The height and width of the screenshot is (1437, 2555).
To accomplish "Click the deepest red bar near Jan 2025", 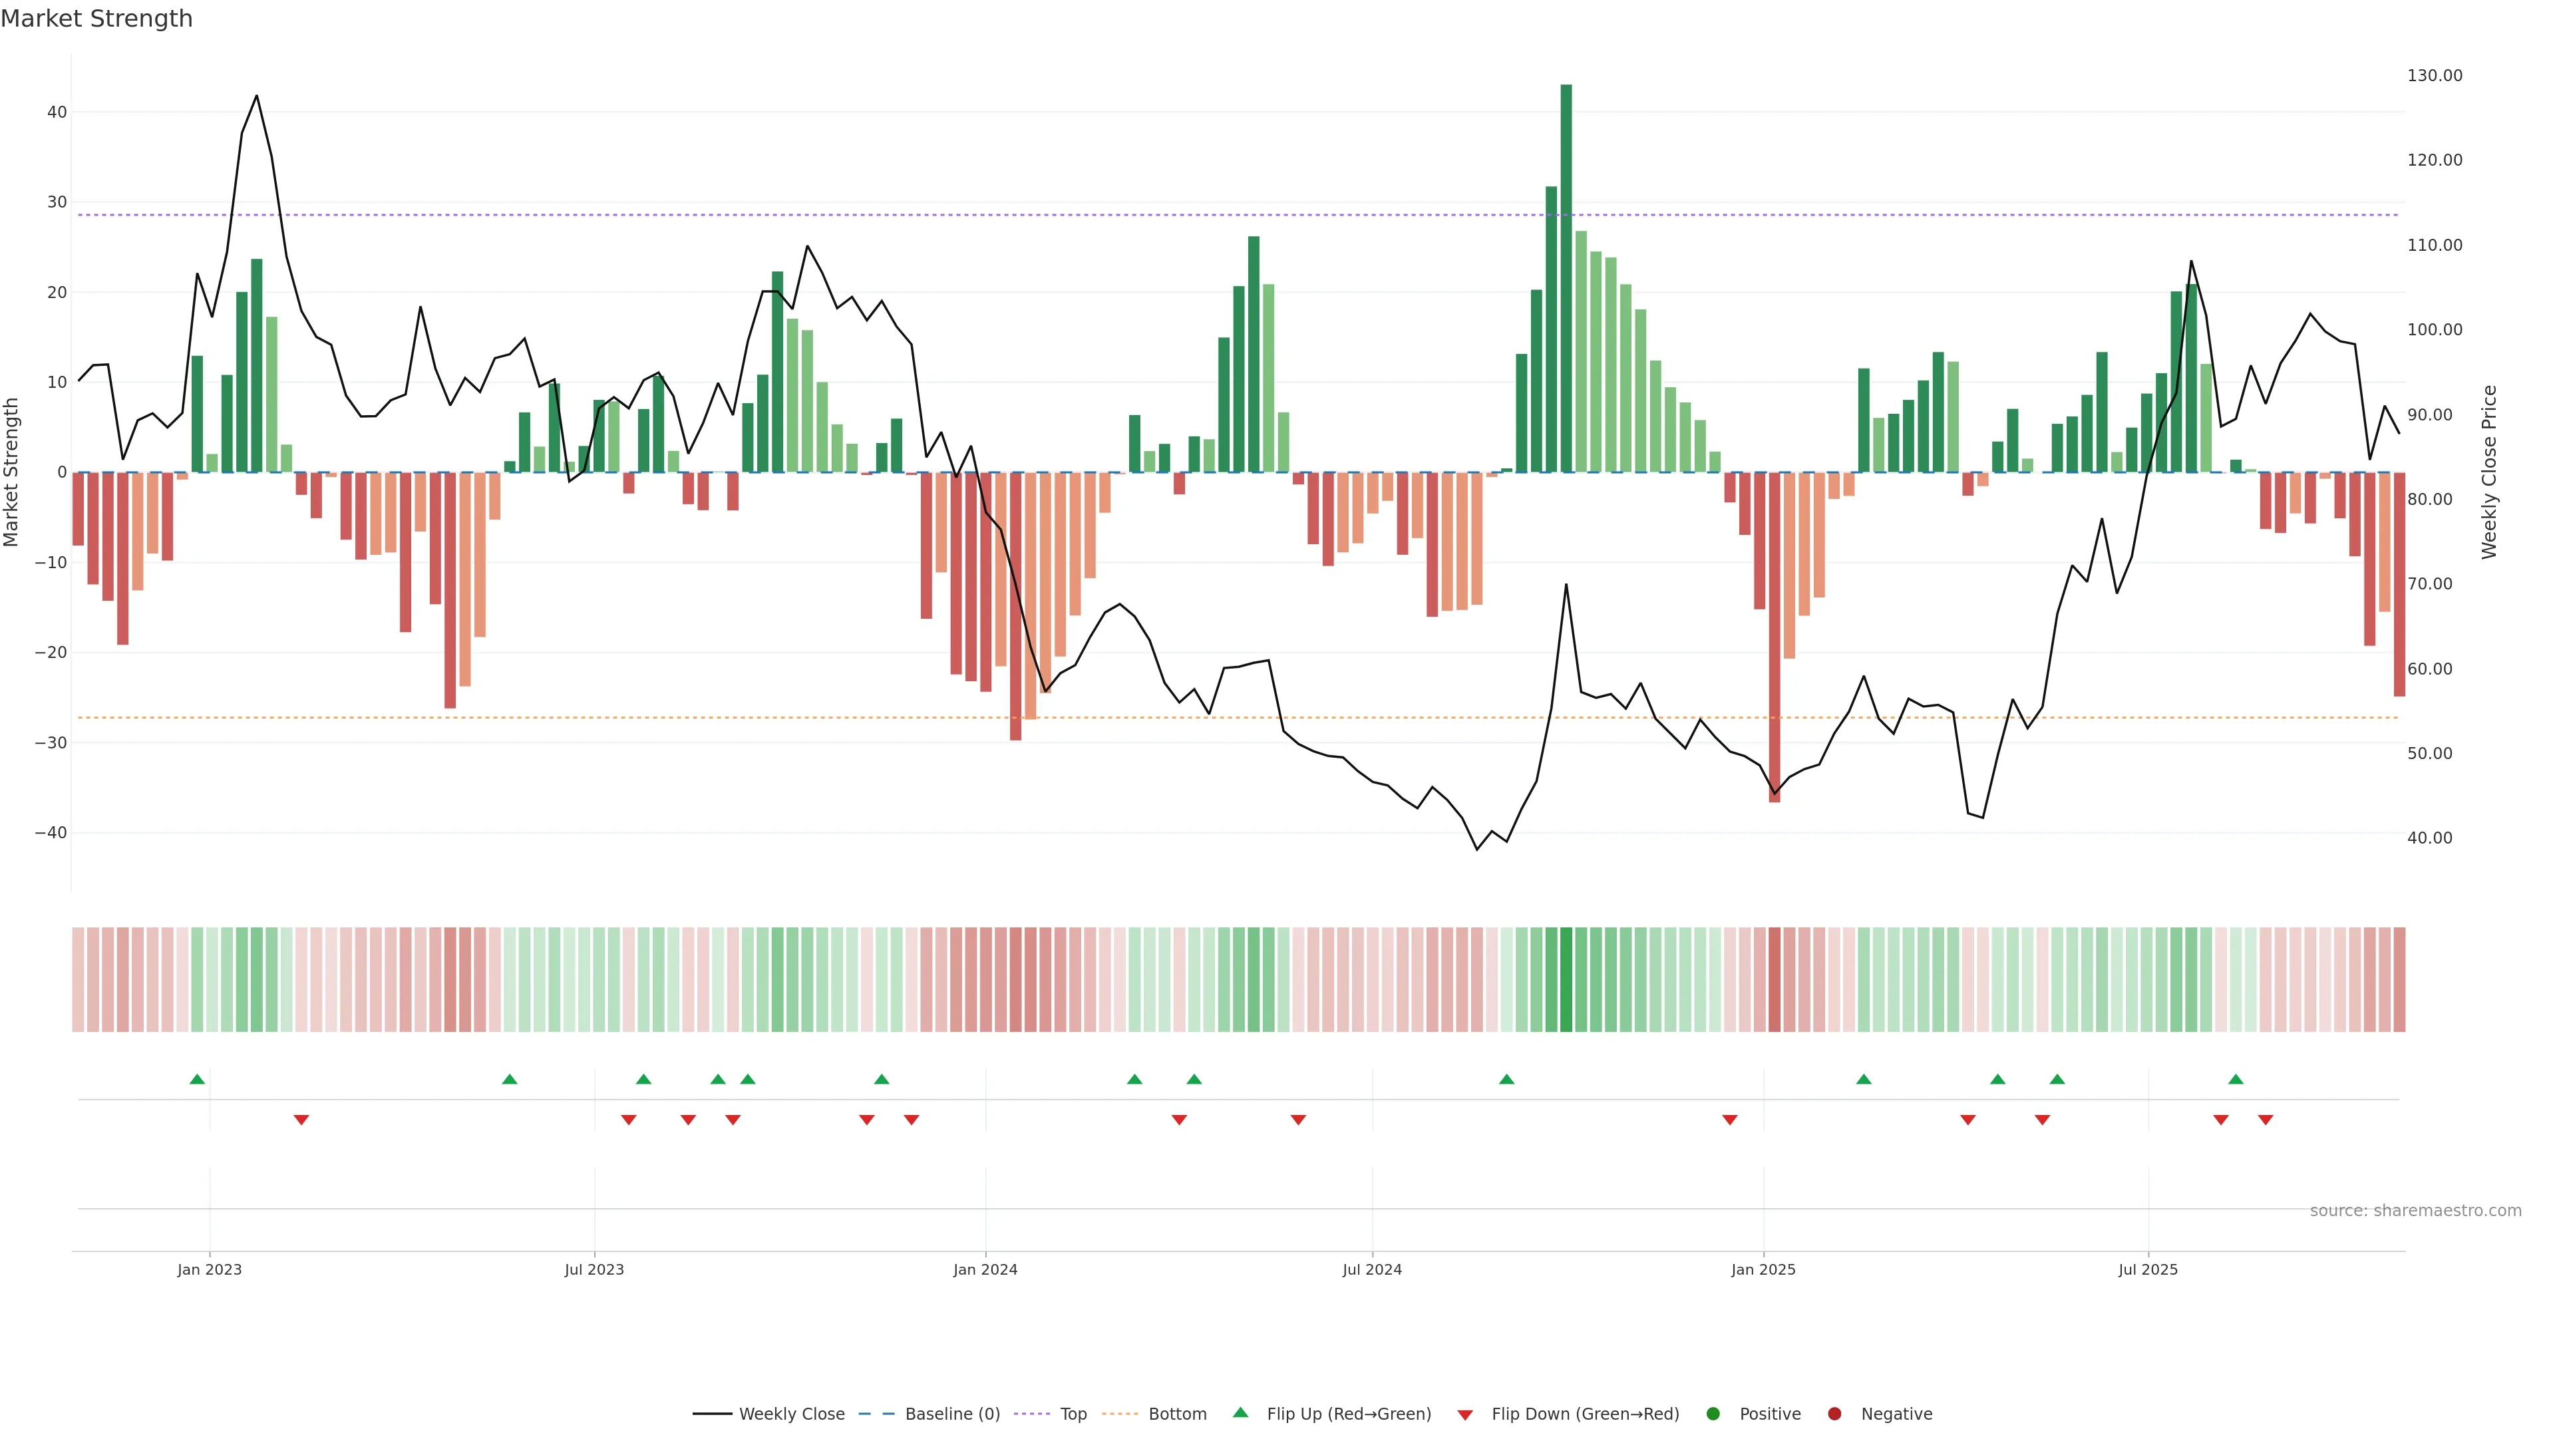I will pos(1775,635).
